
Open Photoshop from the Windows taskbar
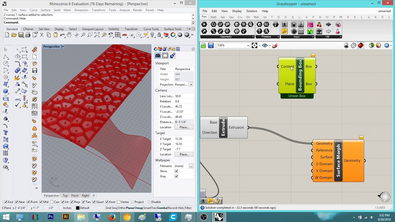click(50, 217)
